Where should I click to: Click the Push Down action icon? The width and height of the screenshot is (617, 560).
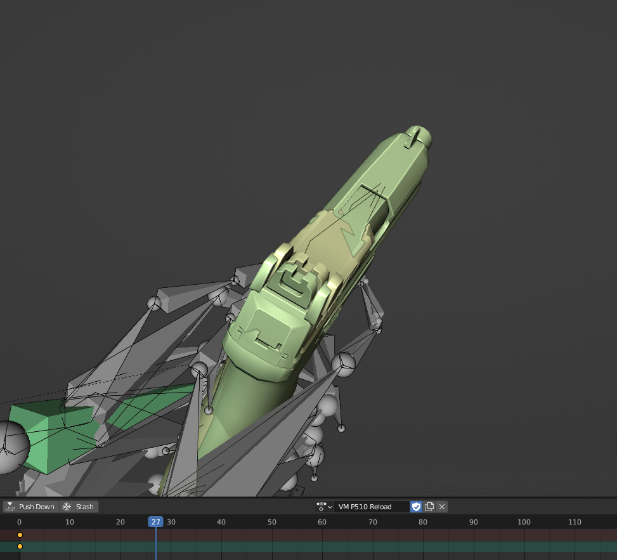10,507
